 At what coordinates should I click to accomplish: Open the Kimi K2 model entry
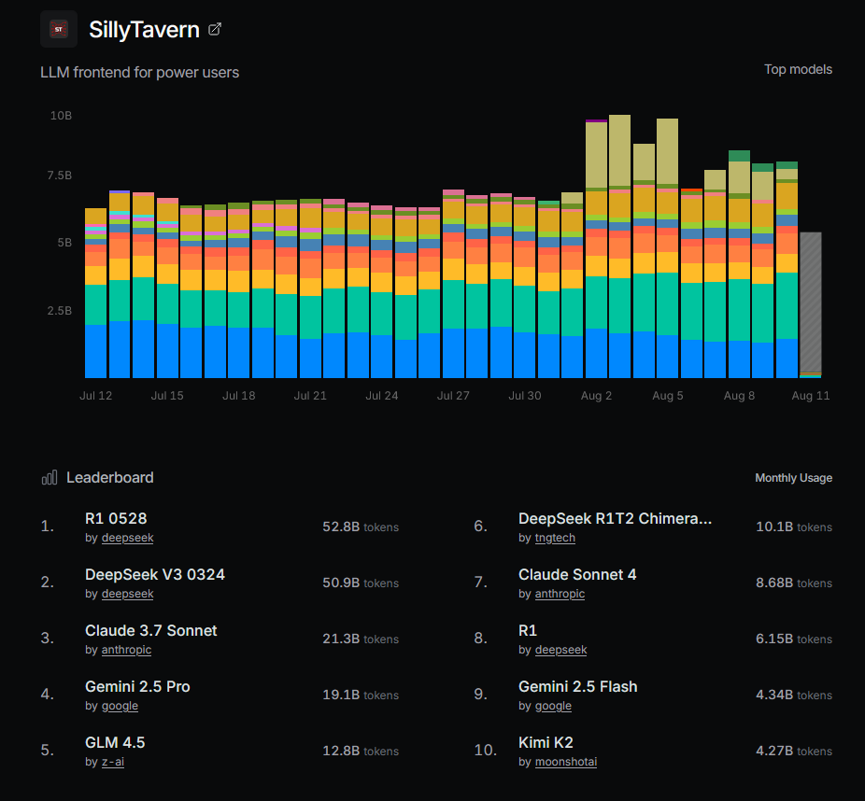[x=546, y=742]
